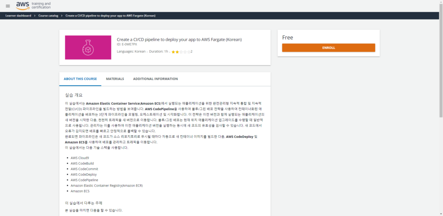
Task: Switch to the MATERIALS tab
Action: pyautogui.click(x=115, y=79)
